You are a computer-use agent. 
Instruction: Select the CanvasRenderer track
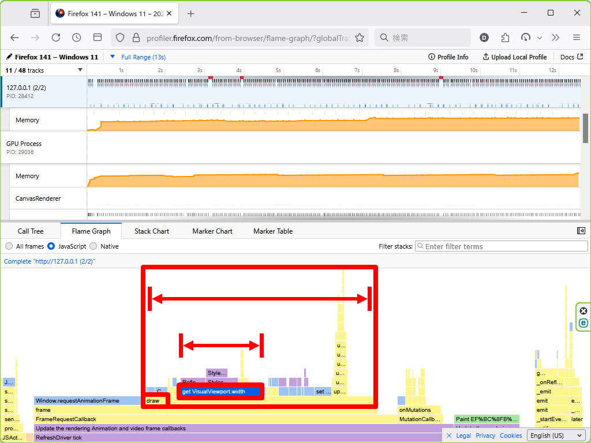click(x=48, y=198)
